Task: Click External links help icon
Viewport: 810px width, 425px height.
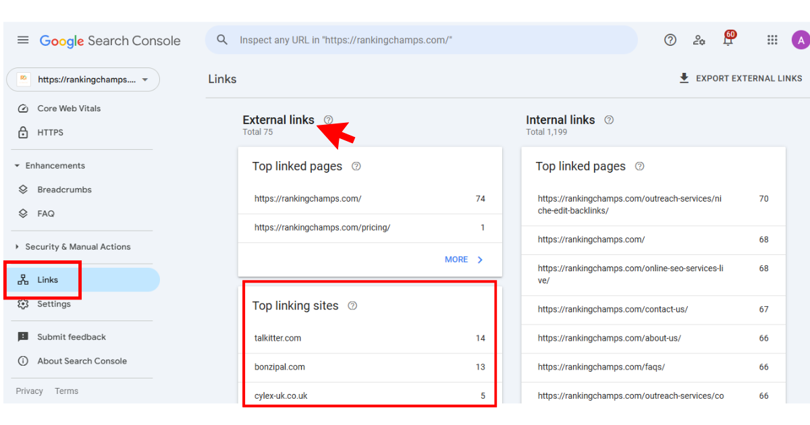Action: pos(328,119)
